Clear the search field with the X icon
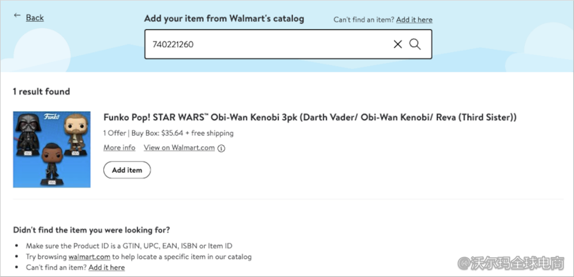This screenshot has width=574, height=277. point(398,44)
